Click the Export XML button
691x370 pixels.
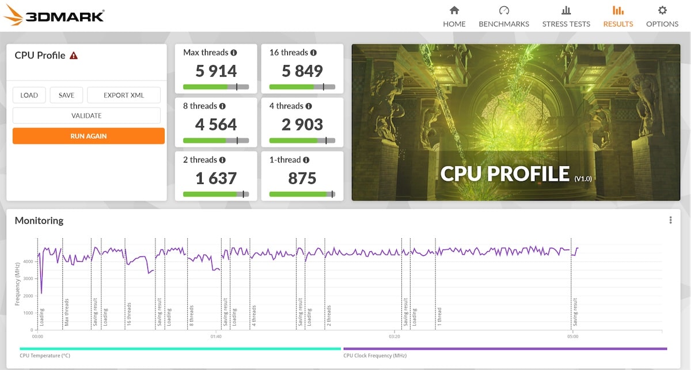point(124,95)
